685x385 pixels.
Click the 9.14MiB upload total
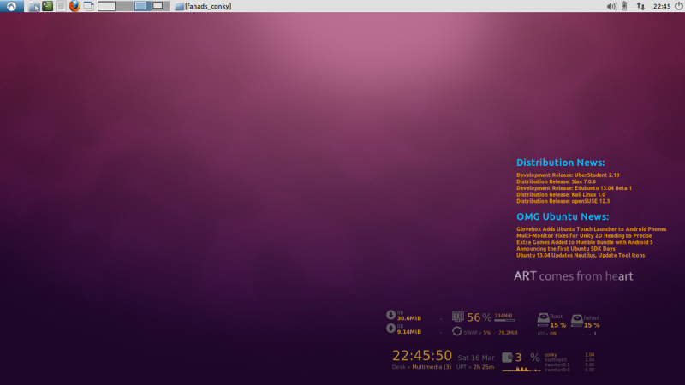click(409, 332)
